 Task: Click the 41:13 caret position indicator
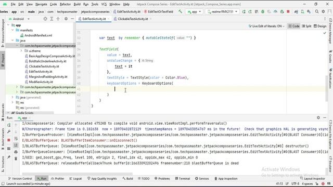(x=279, y=184)
